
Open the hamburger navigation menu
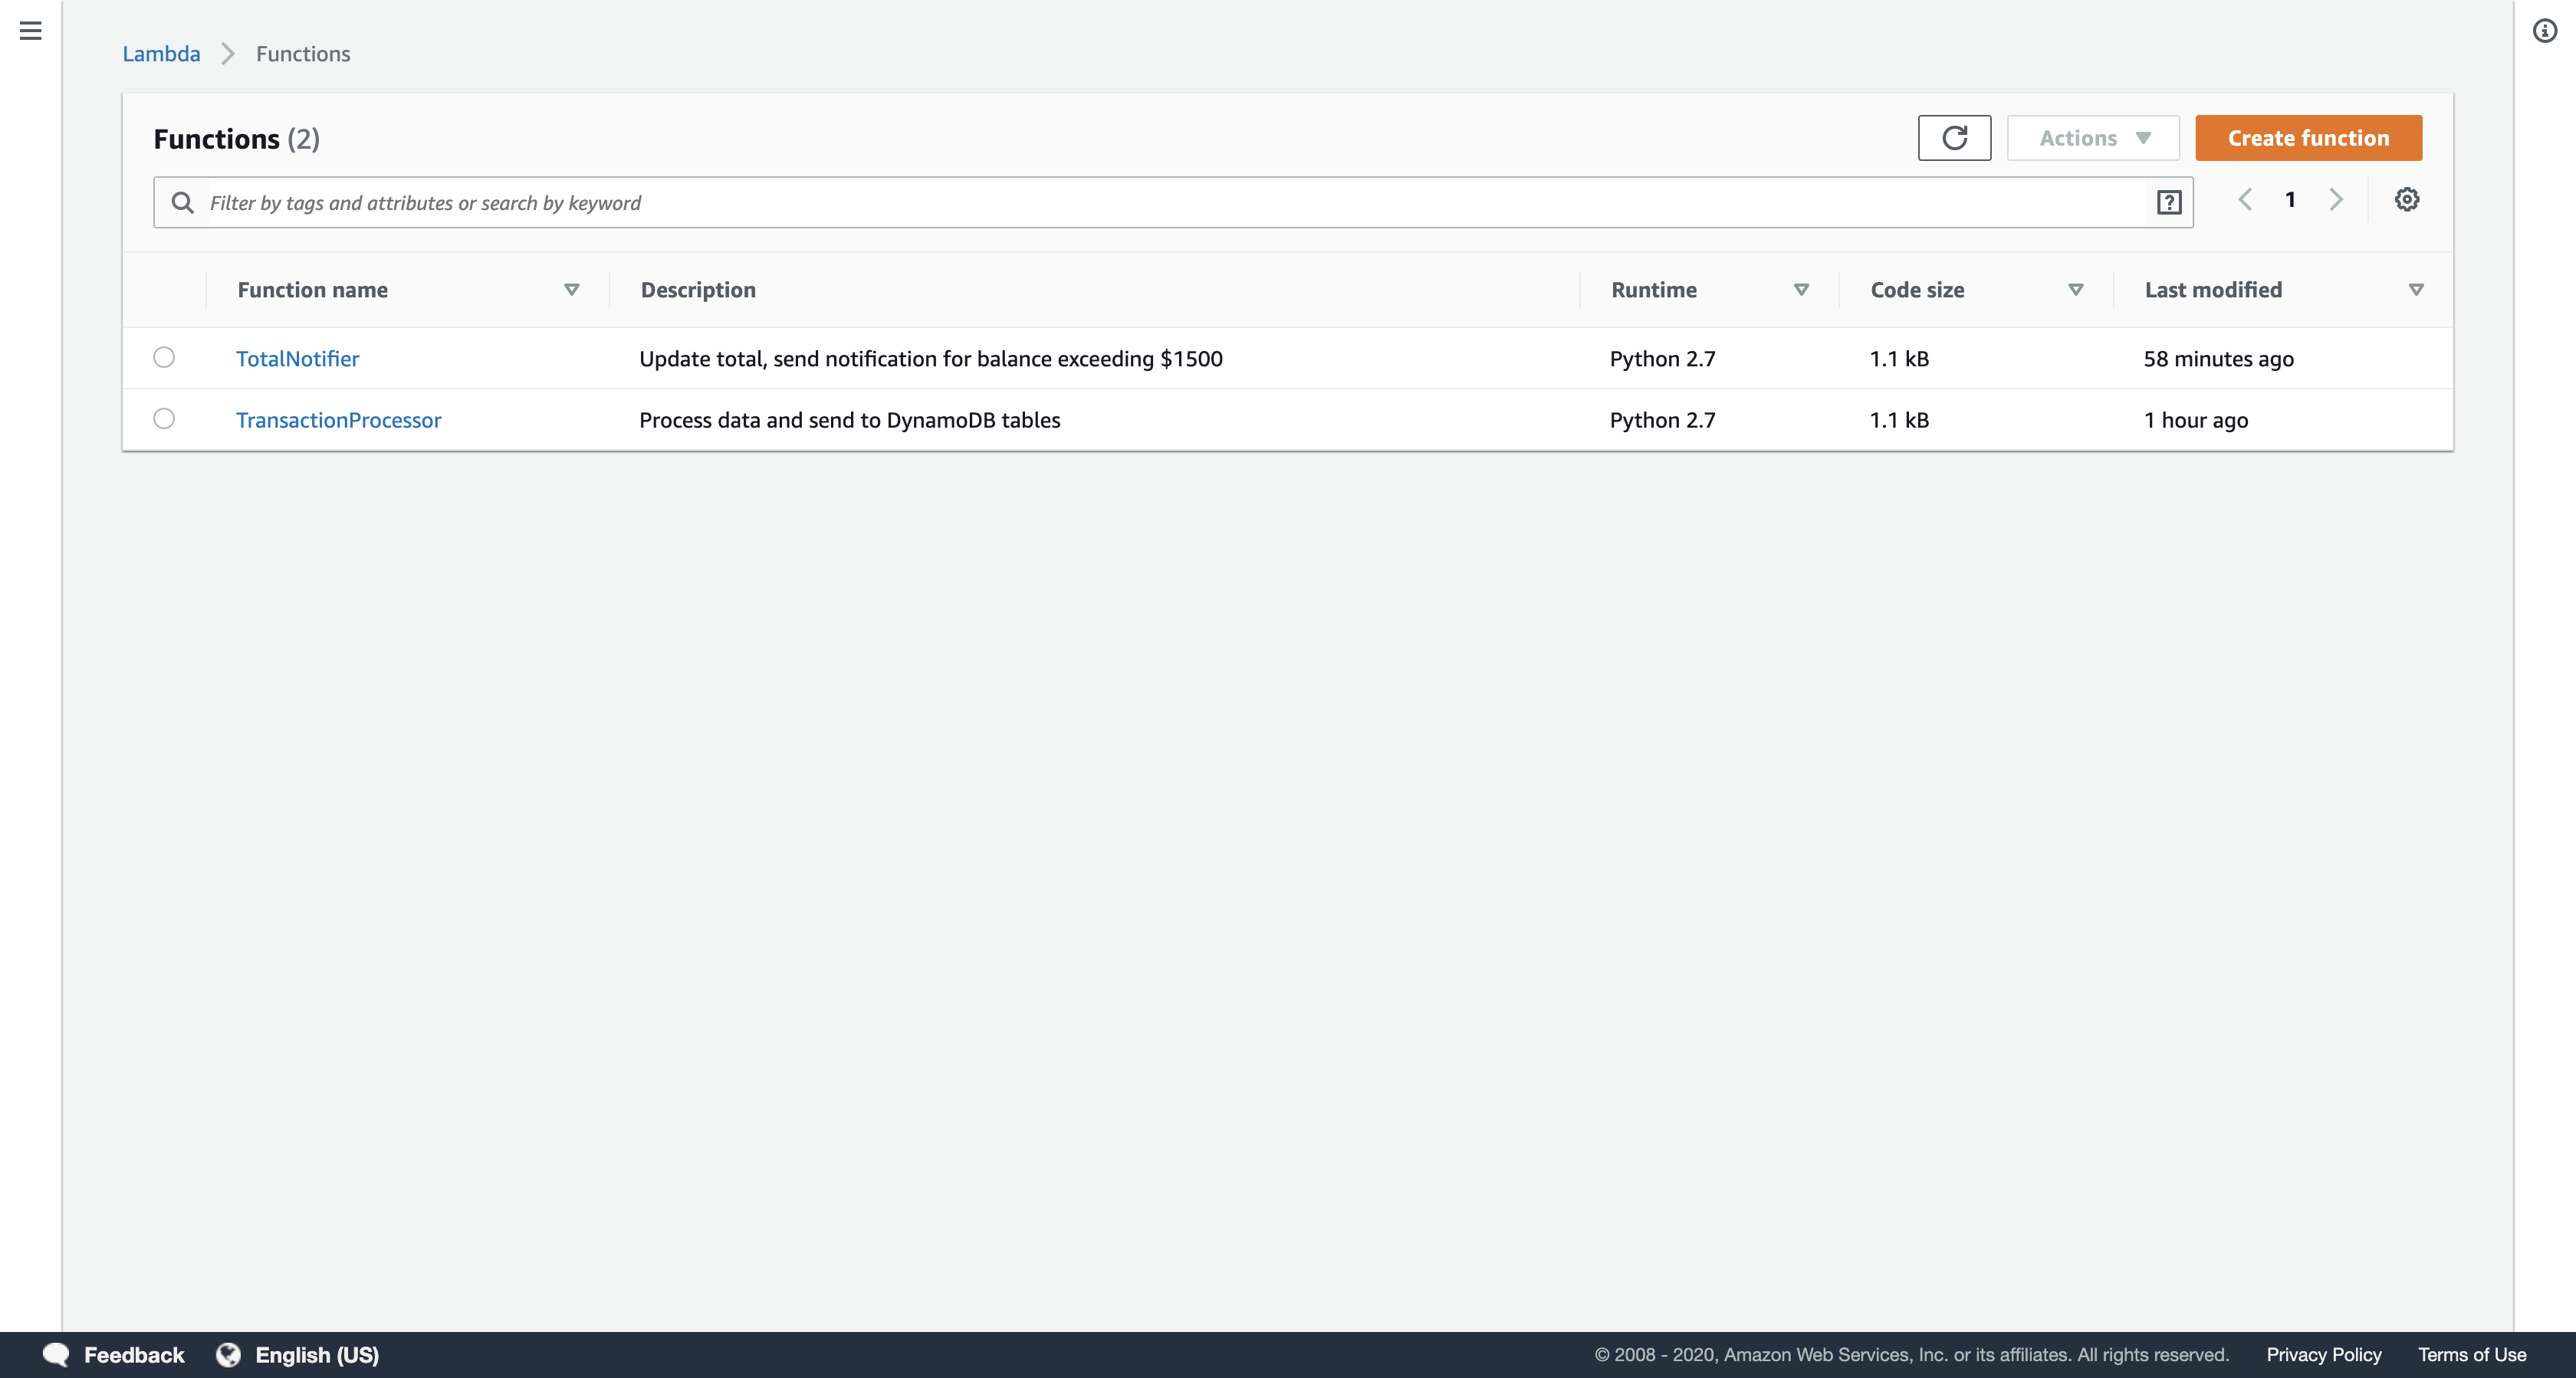coord(31,31)
